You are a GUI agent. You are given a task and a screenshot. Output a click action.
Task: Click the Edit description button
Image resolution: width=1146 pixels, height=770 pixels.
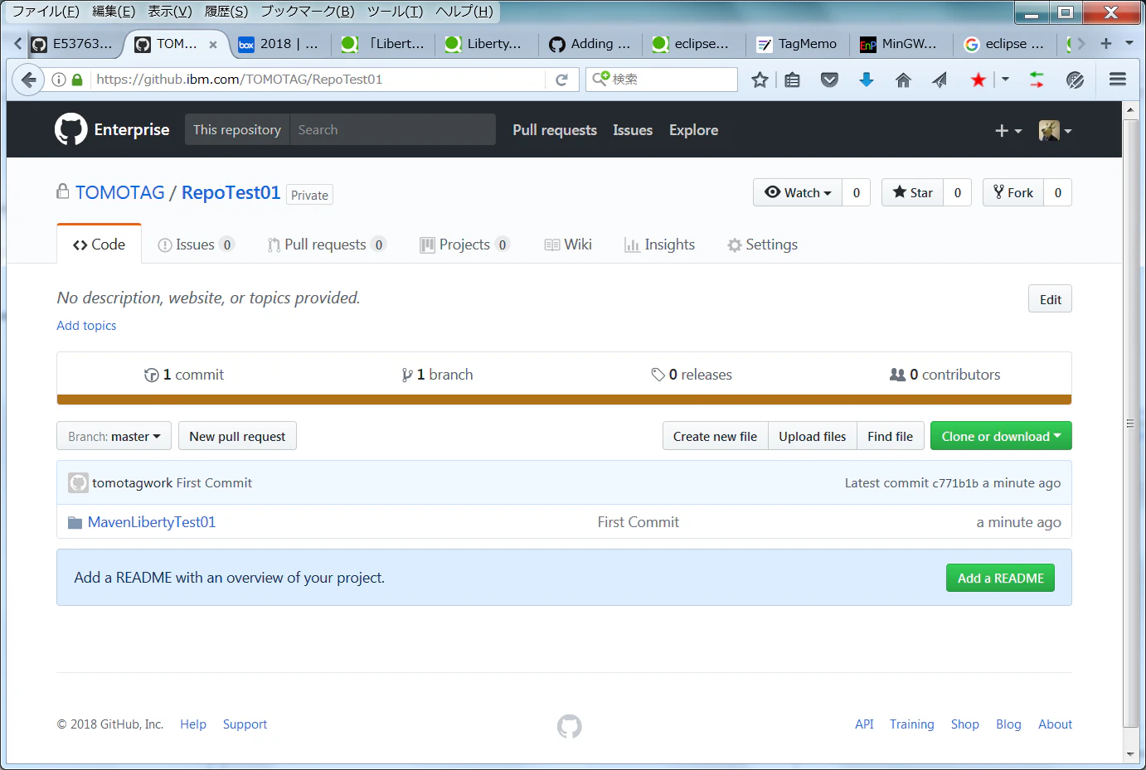tap(1050, 299)
